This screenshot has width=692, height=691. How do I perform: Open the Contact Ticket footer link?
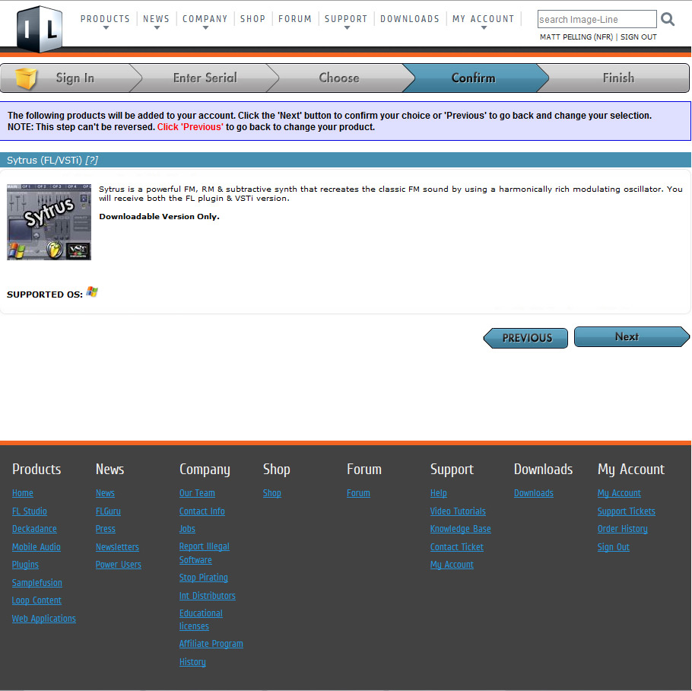point(457,547)
